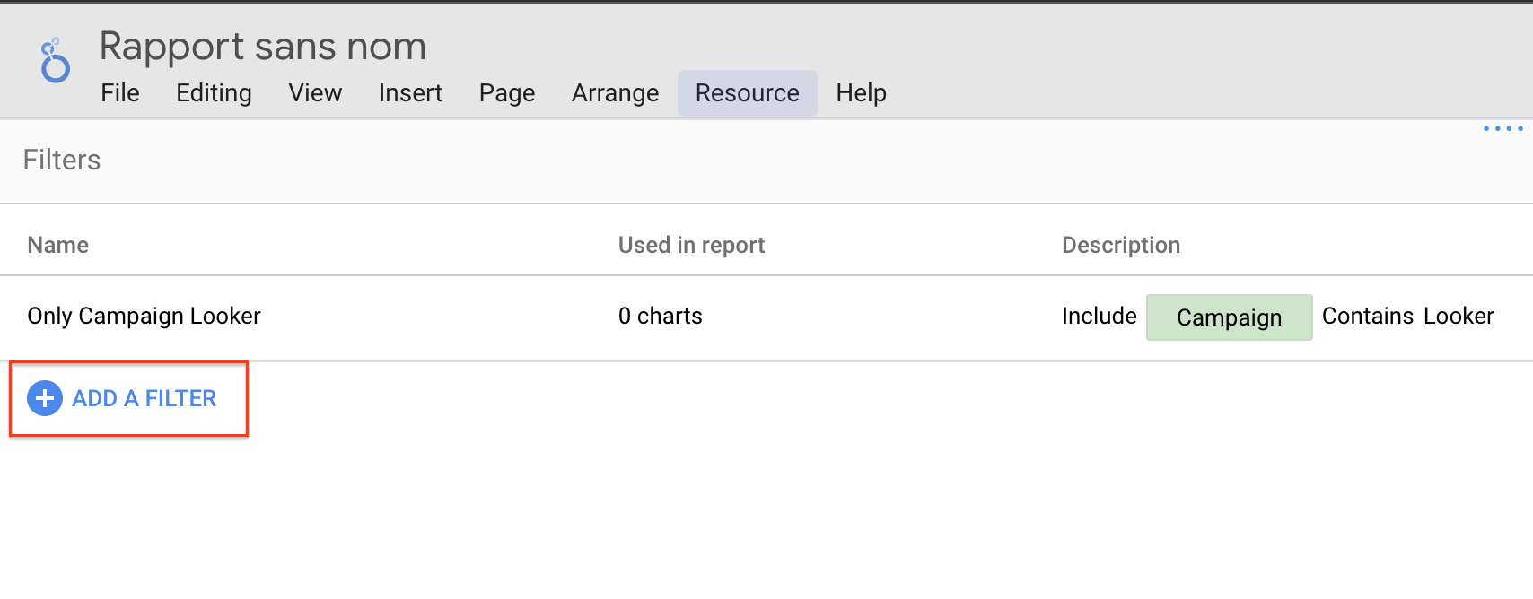The image size is (1533, 599).
Task: Select the 'Only Campaign Looker' filter name
Action: [144, 317]
